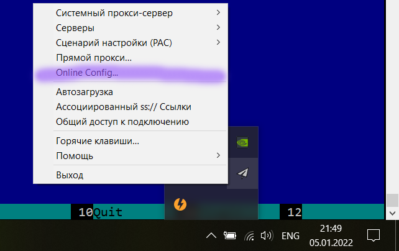Choose Прямой прокси... menu entry
The height and width of the screenshot is (251, 399).
point(131,58)
